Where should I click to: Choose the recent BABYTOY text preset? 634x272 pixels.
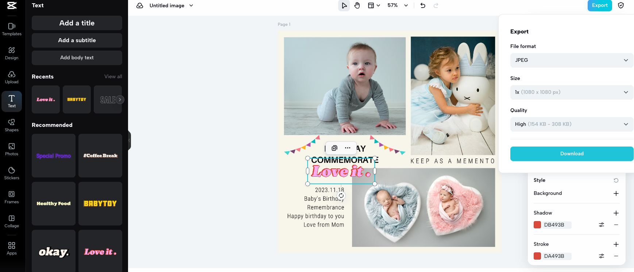click(x=77, y=99)
